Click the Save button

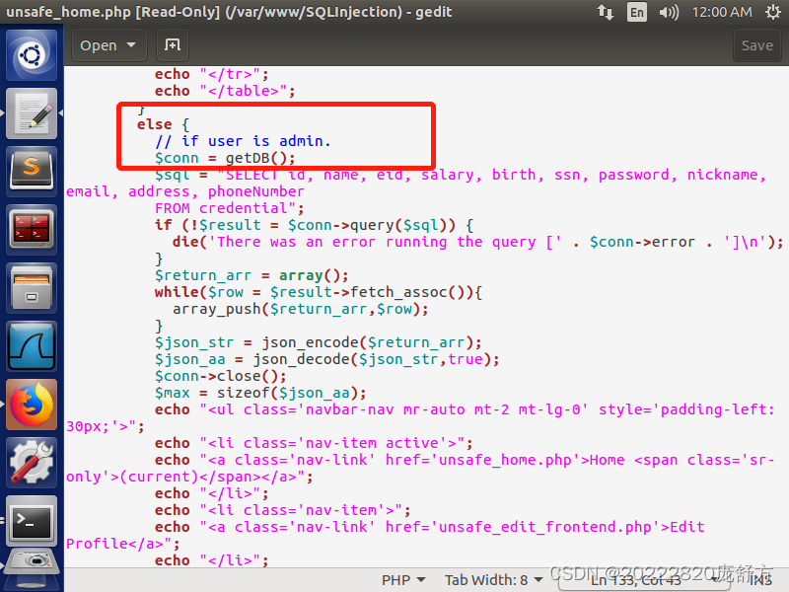pyautogui.click(x=756, y=45)
